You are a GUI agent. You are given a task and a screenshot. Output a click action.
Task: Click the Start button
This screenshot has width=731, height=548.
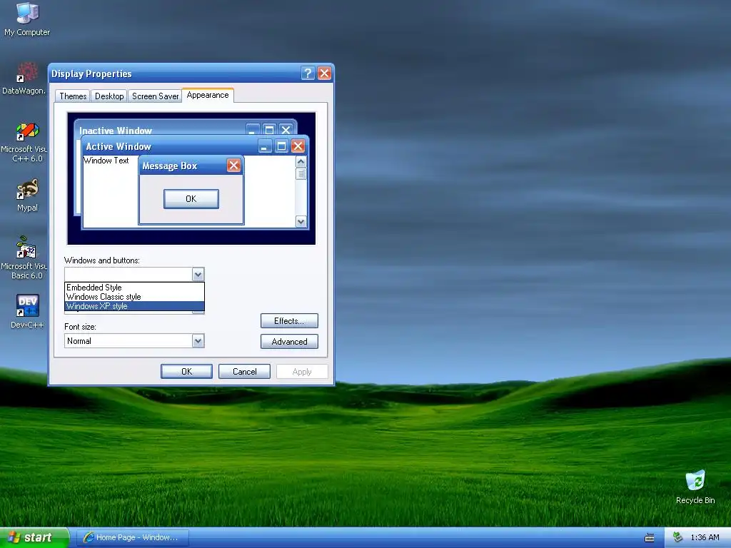[34, 537]
